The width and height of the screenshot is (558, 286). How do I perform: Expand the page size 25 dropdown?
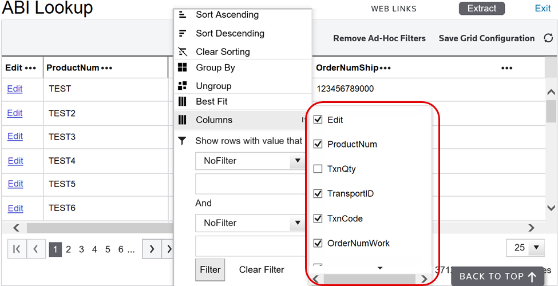pyautogui.click(x=536, y=248)
